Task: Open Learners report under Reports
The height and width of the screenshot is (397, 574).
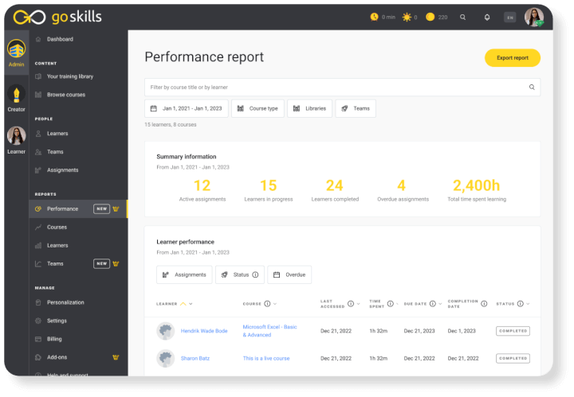Action: 57,245
